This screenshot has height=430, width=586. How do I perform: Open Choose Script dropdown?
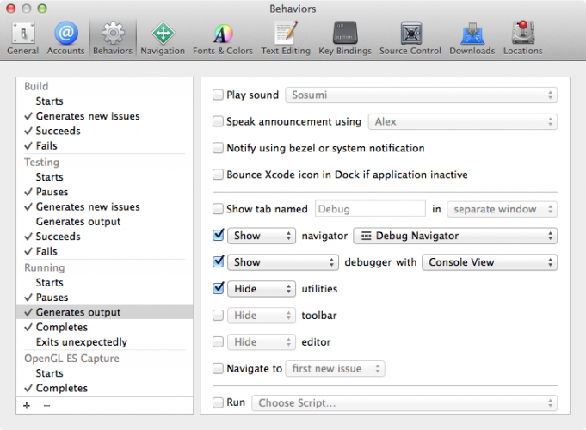click(404, 402)
